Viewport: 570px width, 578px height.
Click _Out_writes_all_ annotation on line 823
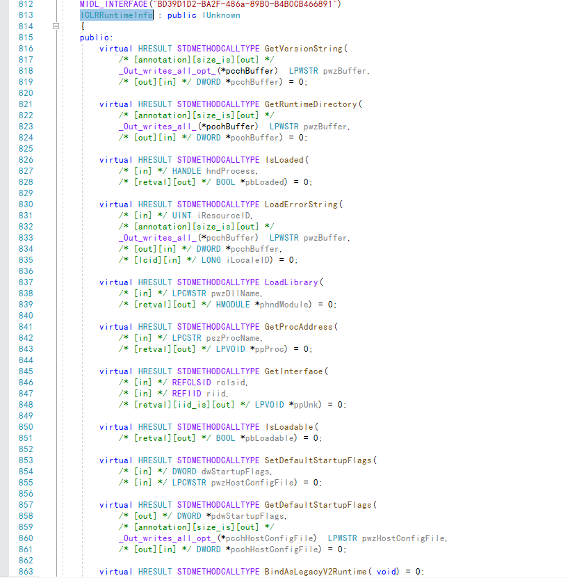click(x=158, y=127)
